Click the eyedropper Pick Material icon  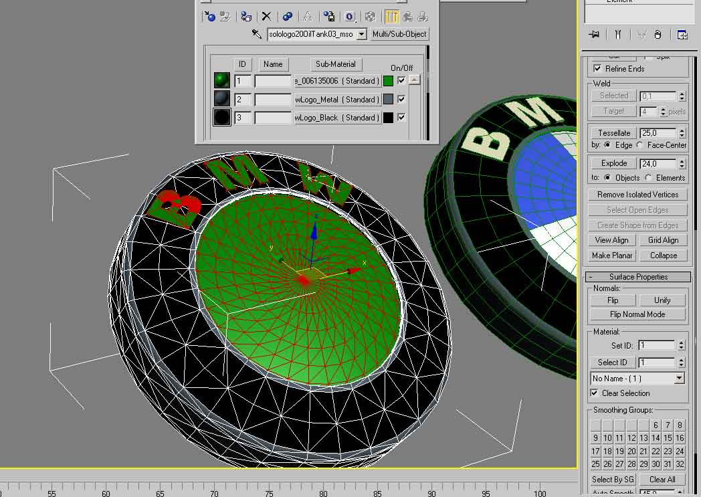coord(257,34)
